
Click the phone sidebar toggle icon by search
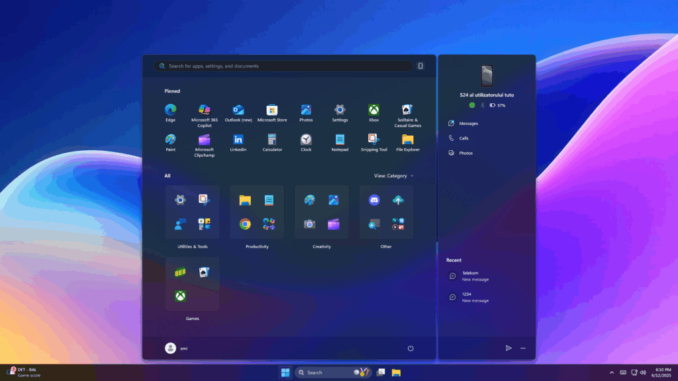(420, 66)
